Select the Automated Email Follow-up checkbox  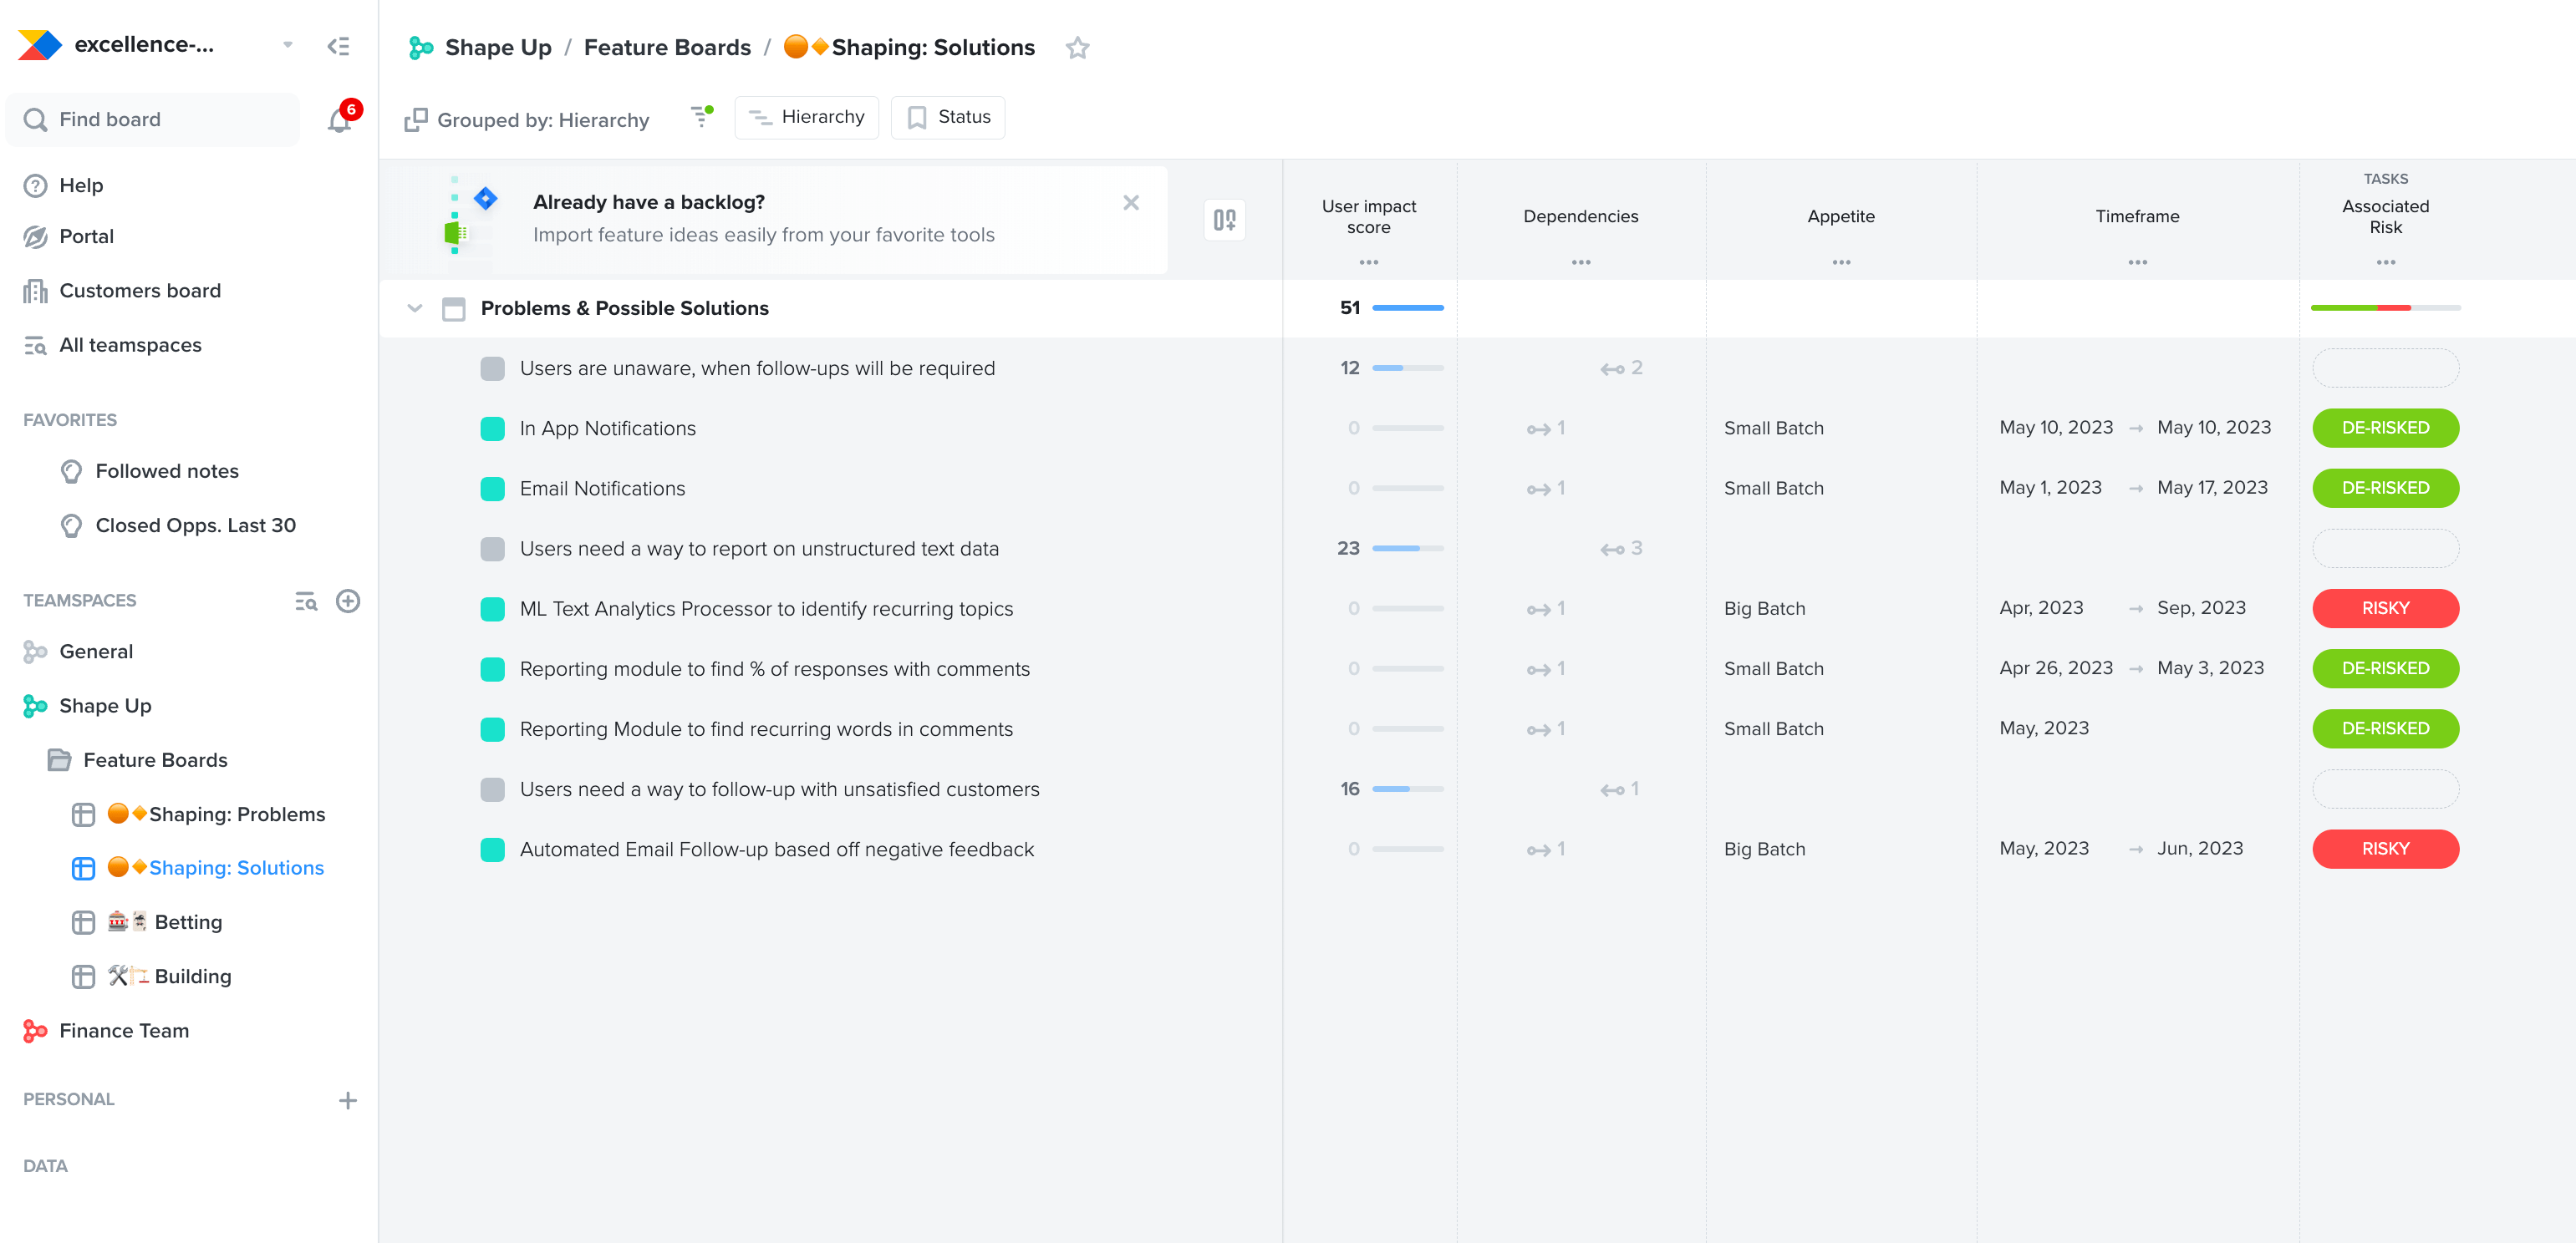pyautogui.click(x=492, y=850)
